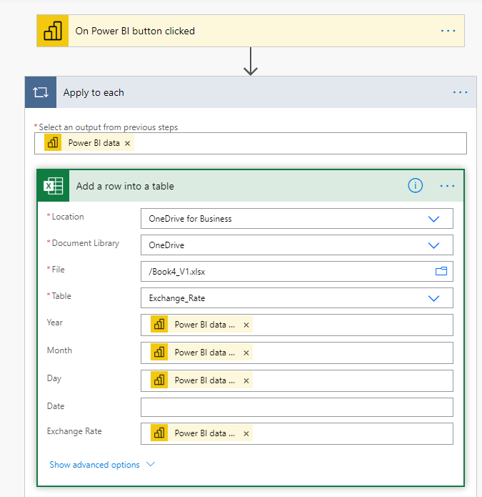Click the Apply to each loop icon
Image resolution: width=482 pixels, height=497 pixels.
41,92
